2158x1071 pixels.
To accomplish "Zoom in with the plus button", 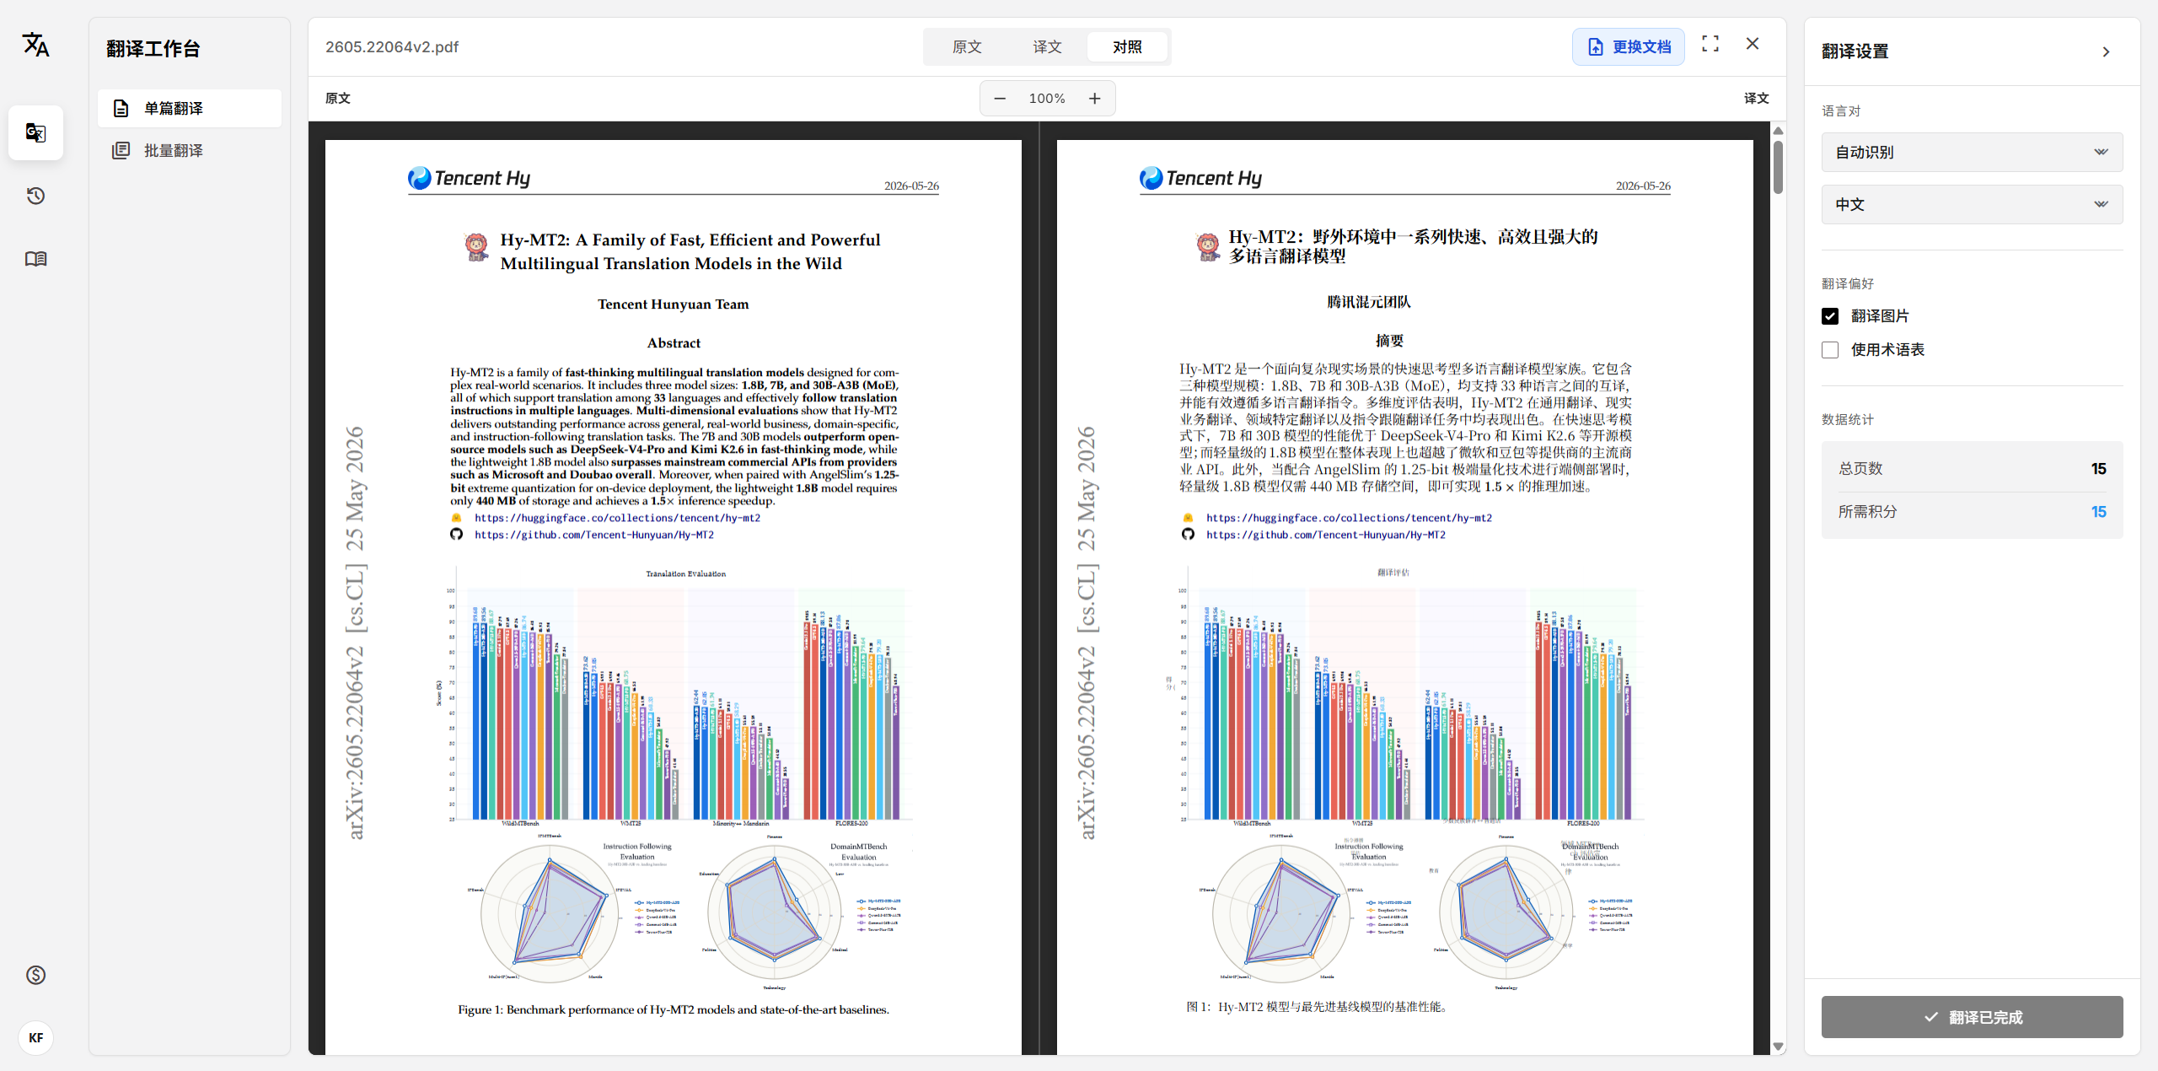I will pyautogui.click(x=1094, y=99).
